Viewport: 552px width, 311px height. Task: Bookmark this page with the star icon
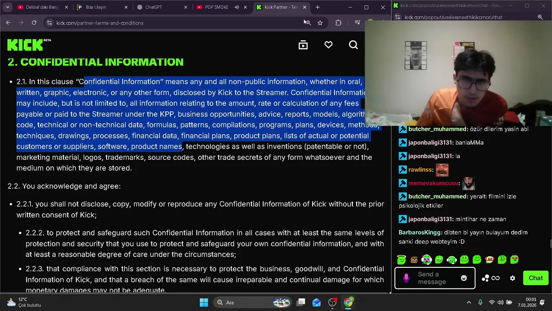pyautogui.click(x=320, y=22)
